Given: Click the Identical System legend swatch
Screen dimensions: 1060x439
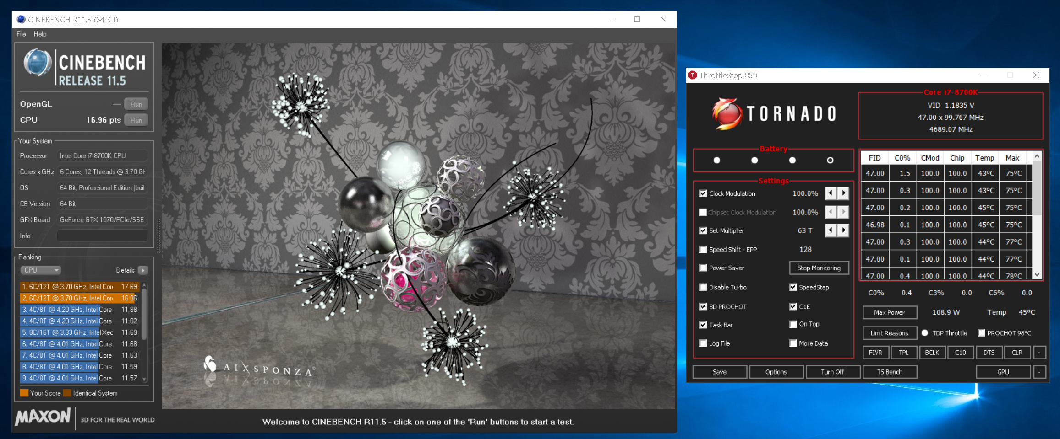Looking at the screenshot, I should coord(67,393).
